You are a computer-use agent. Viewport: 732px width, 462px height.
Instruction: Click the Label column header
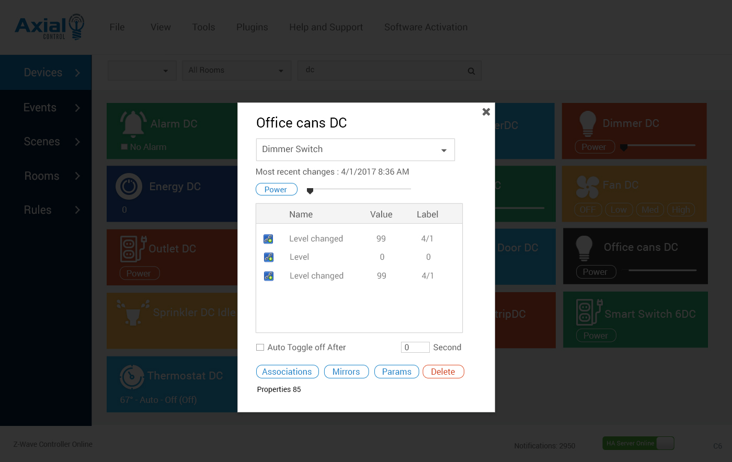(428, 214)
